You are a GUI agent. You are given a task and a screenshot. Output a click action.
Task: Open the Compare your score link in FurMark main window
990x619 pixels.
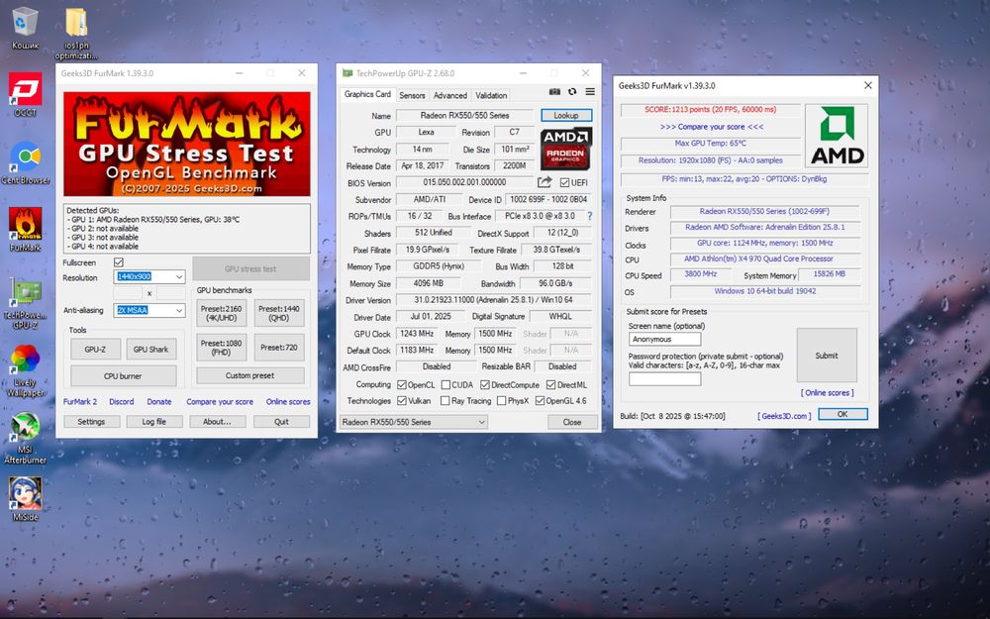[220, 402]
